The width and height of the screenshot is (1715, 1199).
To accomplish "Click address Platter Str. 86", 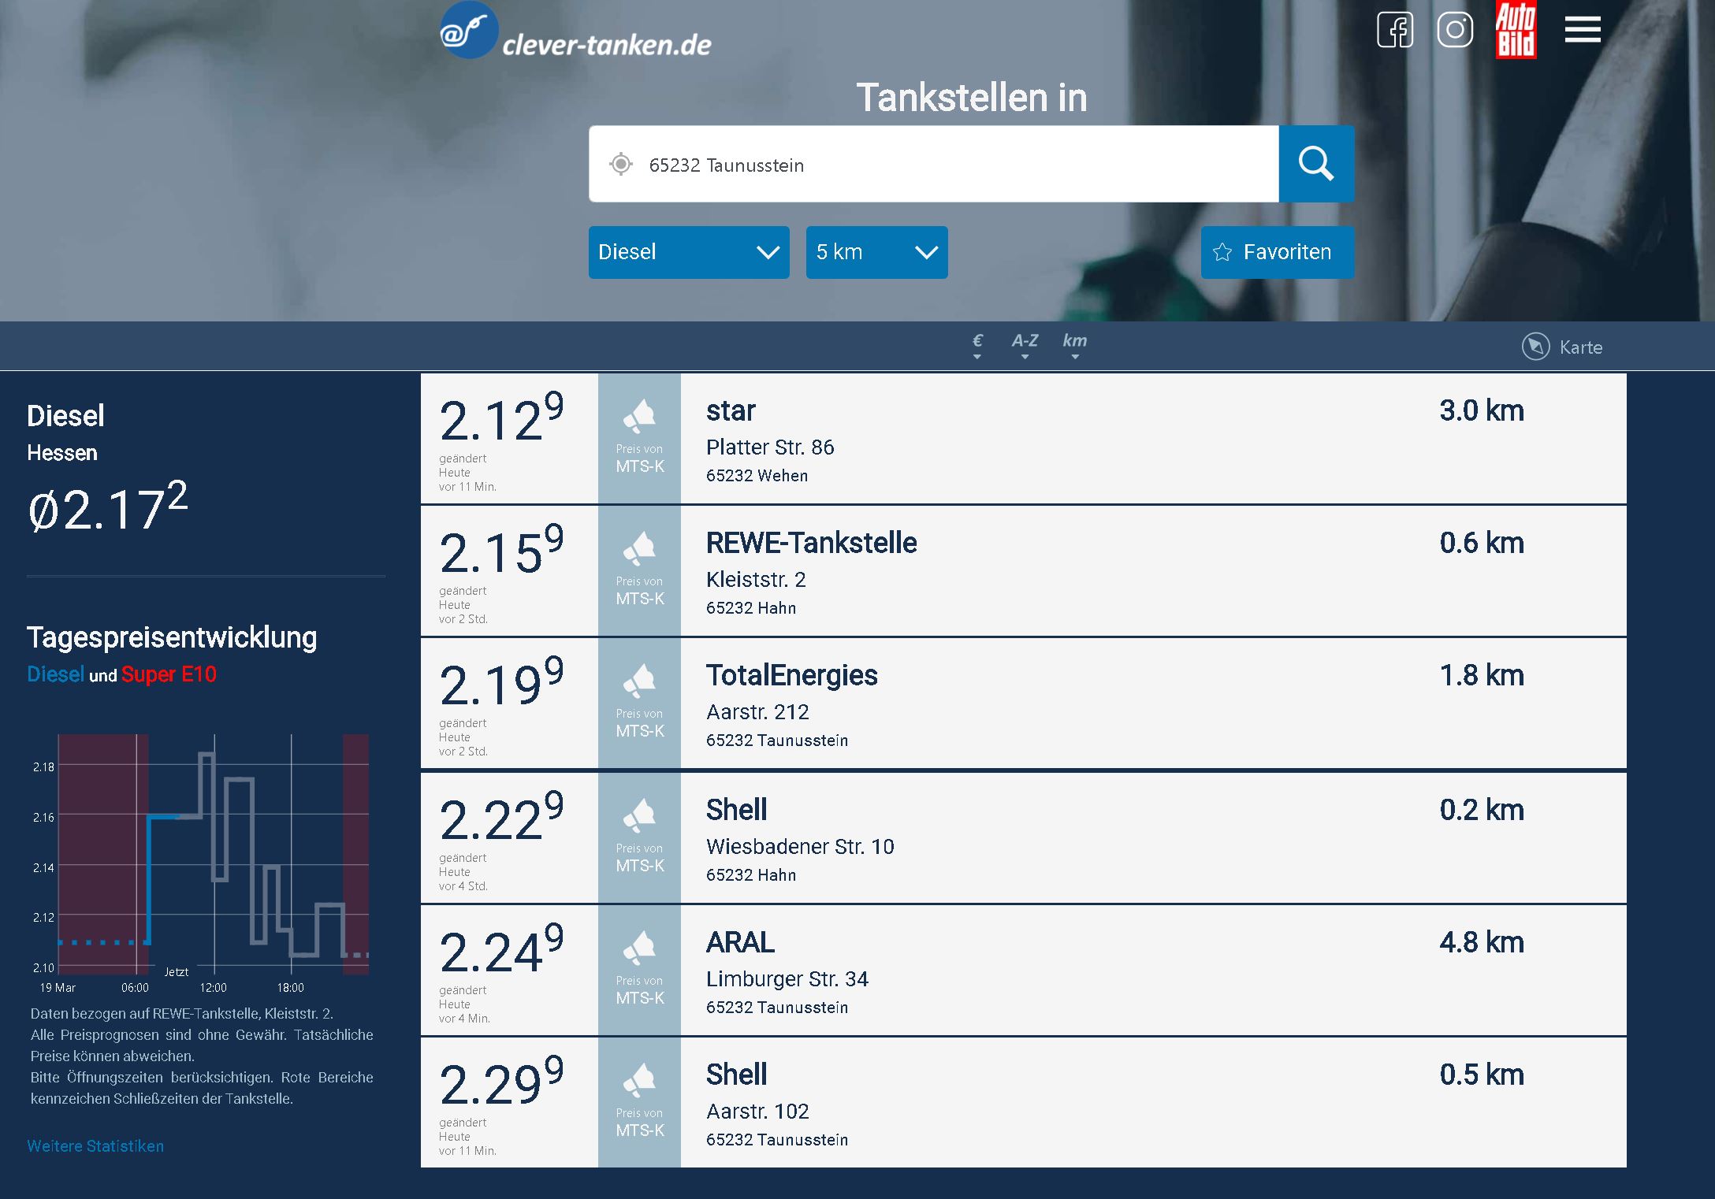I will [x=770, y=447].
